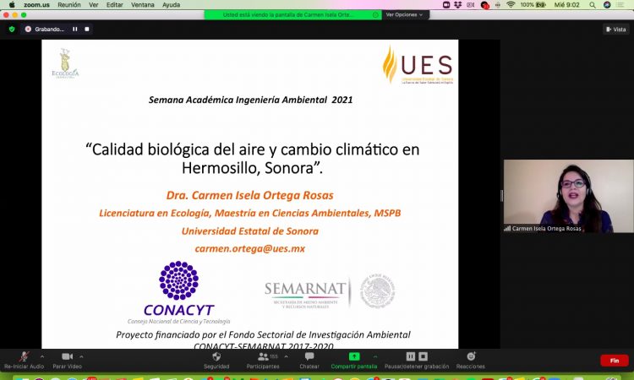Open the Apple menu

coord(12,5)
